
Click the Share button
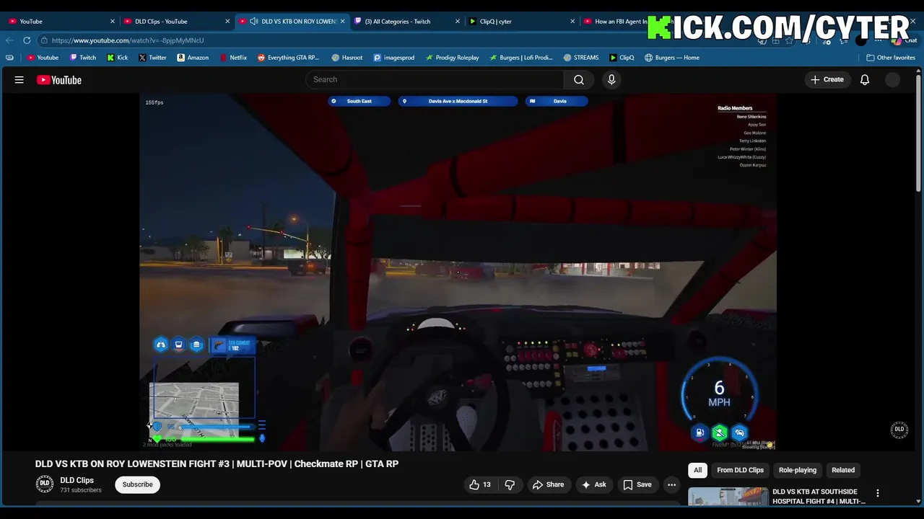pos(548,484)
